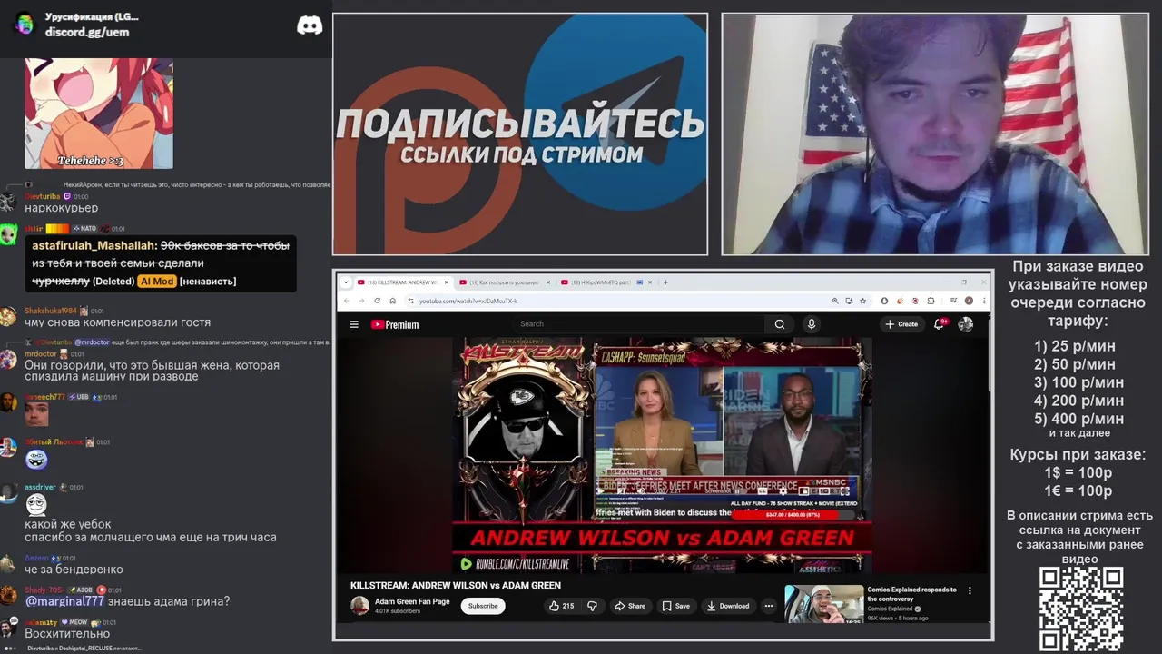This screenshot has height=654, width=1162.
Task: Click the YouTube search magnifier button
Action: (779, 324)
